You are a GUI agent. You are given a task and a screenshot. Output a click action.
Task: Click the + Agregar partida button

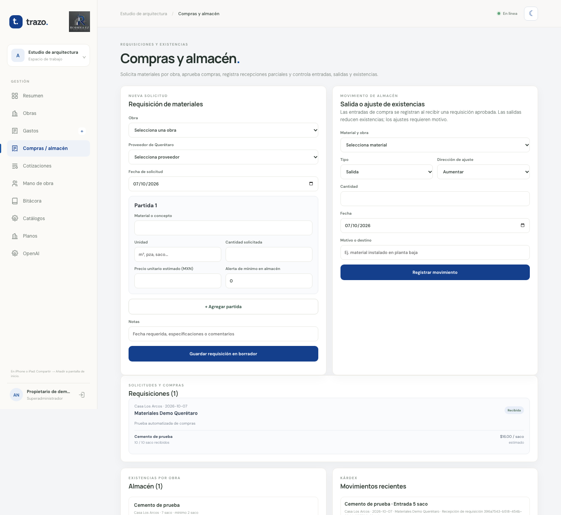click(223, 307)
